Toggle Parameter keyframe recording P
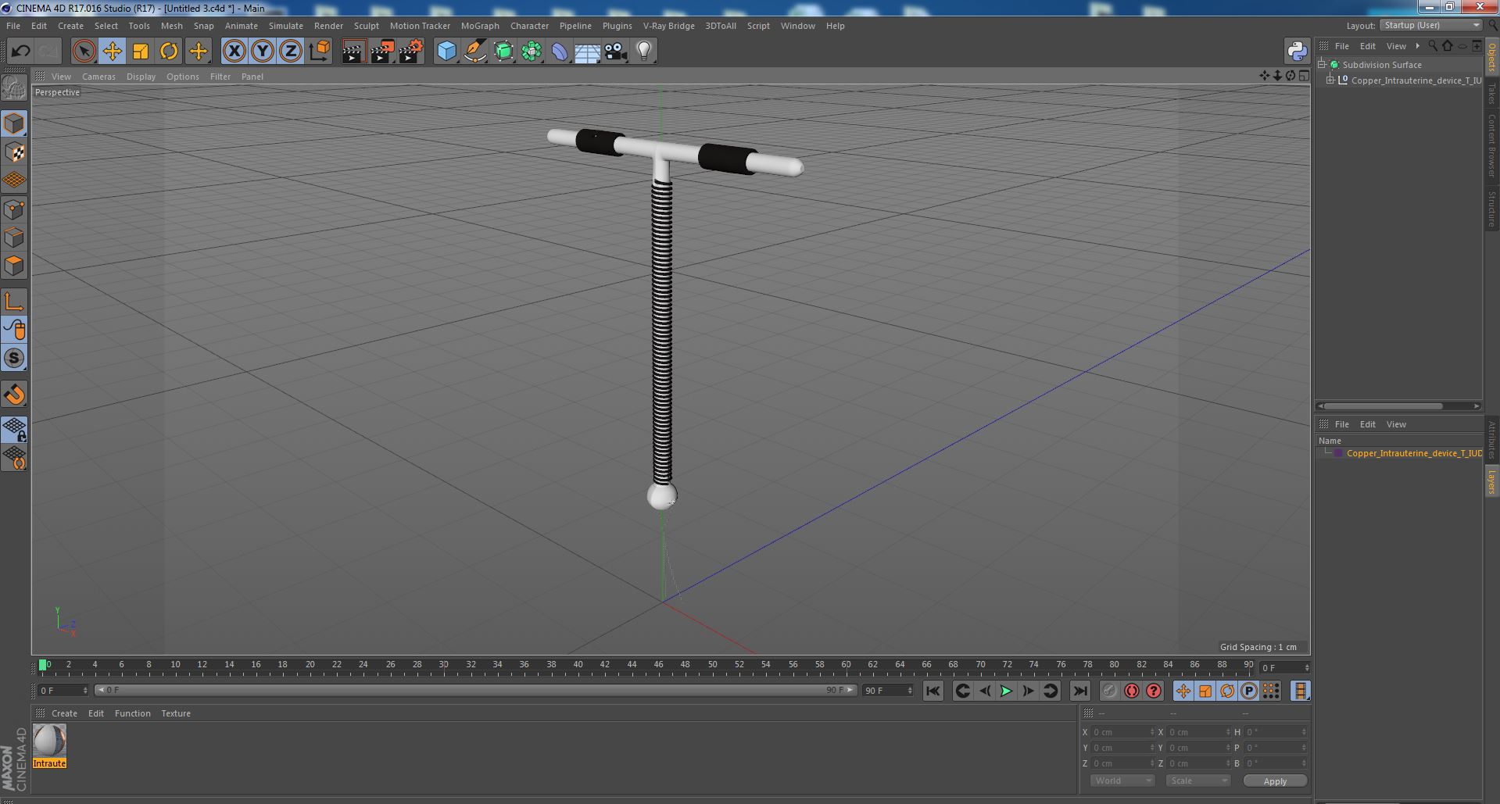This screenshot has width=1500, height=804. [x=1248, y=691]
